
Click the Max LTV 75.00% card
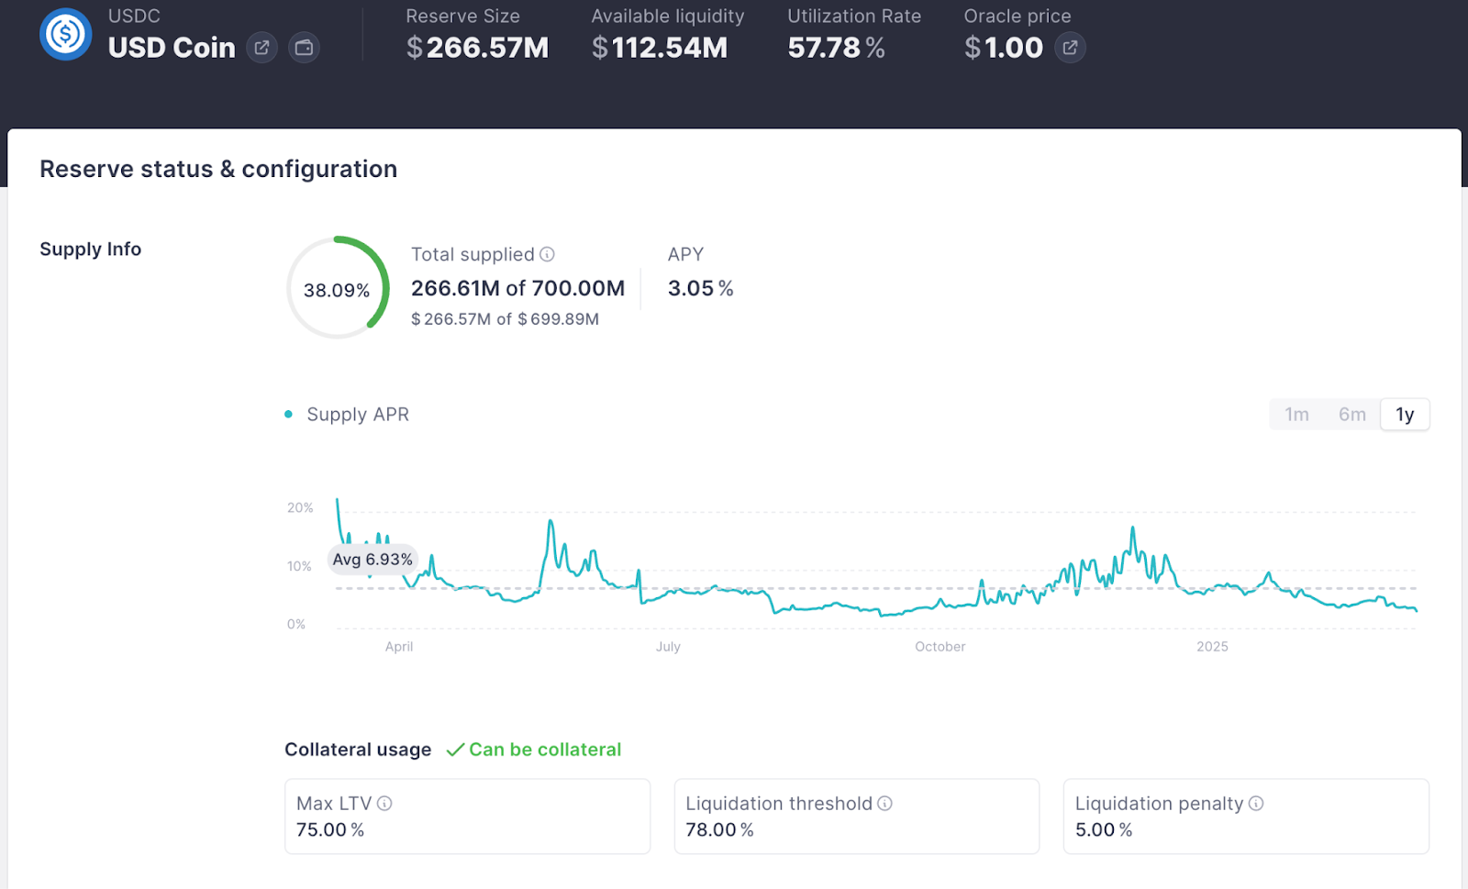coord(467,817)
